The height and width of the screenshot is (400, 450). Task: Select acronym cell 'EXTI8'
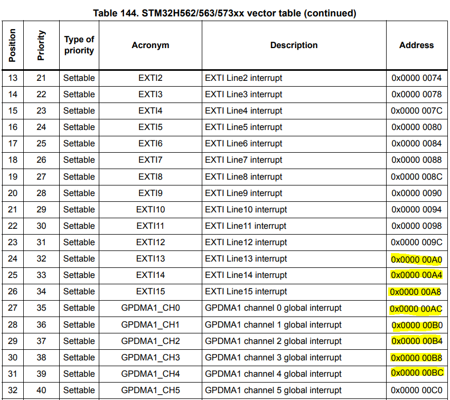coord(151,176)
